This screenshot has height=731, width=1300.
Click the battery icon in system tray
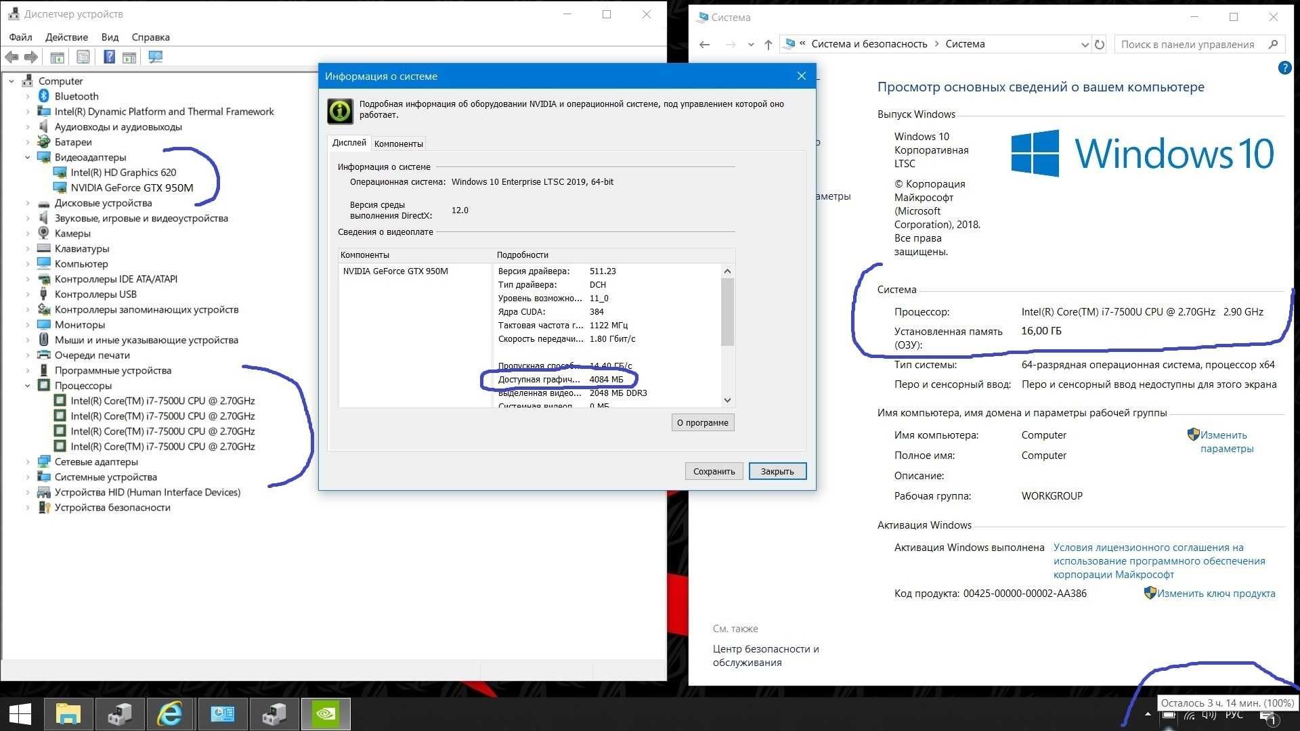tap(1169, 715)
